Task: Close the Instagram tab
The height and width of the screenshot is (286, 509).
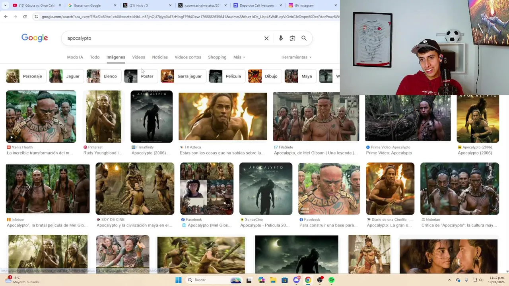Action: pos(335,6)
